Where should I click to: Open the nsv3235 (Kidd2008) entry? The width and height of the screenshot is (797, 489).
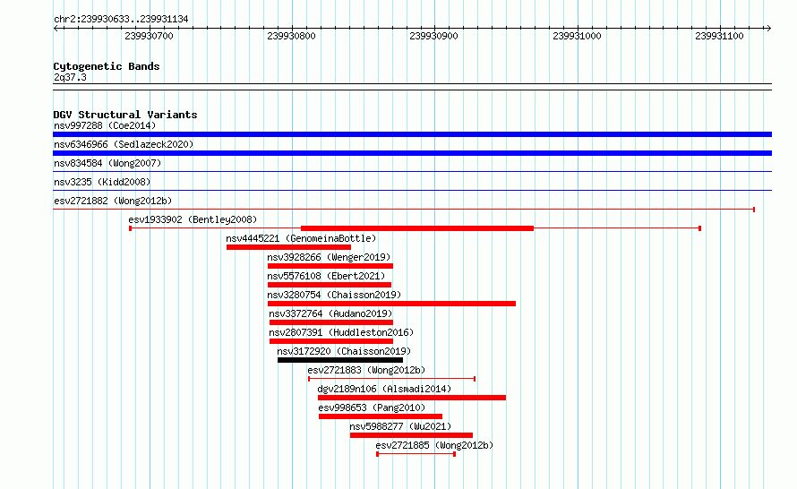[102, 182]
